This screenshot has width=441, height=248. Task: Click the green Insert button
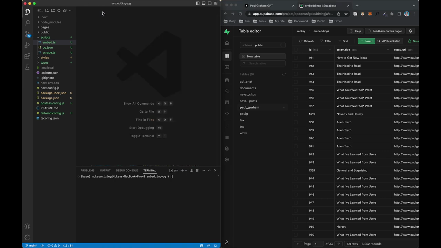coord(367,41)
